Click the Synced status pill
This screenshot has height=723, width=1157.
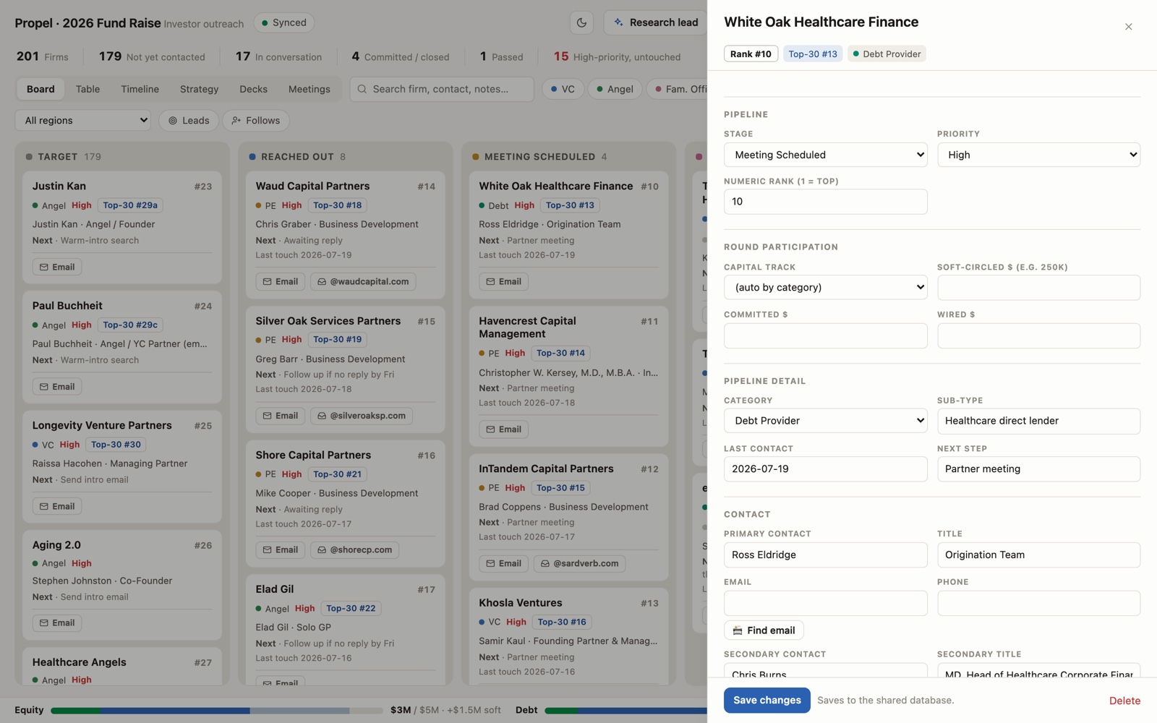point(284,22)
